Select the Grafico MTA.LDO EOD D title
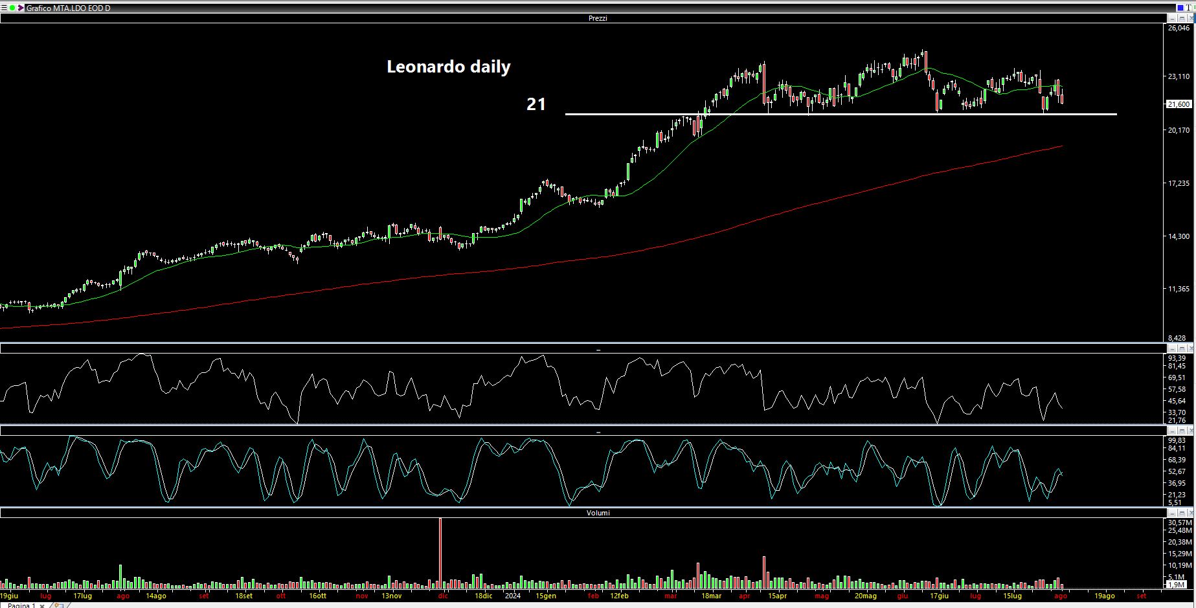This screenshot has width=1196, height=608. tap(69, 8)
